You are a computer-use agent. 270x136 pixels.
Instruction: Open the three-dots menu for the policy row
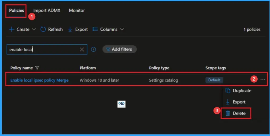click(263, 80)
